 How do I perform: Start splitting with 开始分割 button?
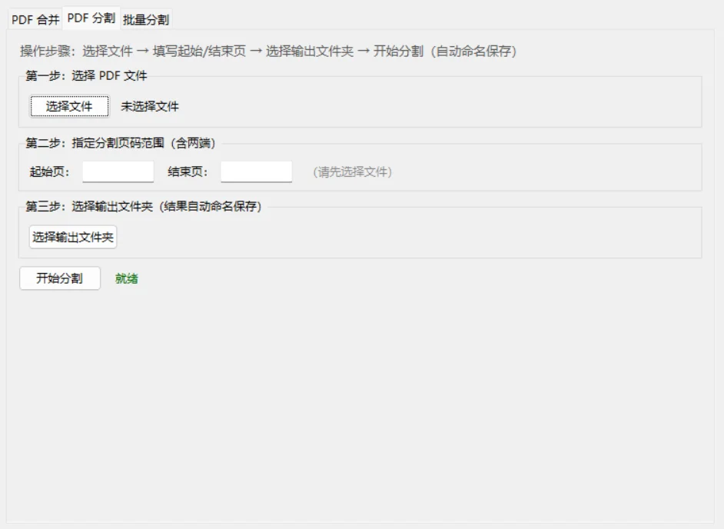click(59, 278)
